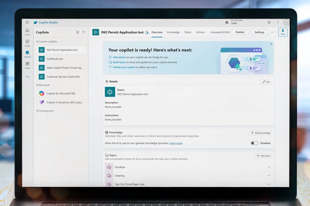Open the settings gear icon
The image size is (310, 206).
[269, 22]
